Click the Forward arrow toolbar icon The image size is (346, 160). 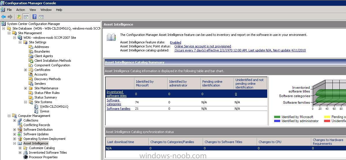pyautogui.click(x=10, y=17)
